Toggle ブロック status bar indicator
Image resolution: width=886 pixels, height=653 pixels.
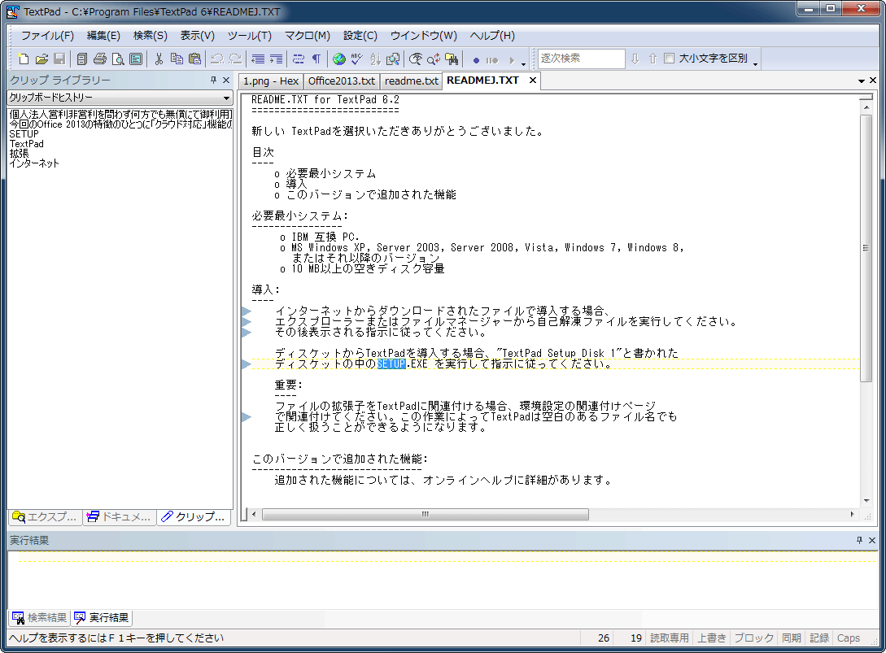(753, 638)
